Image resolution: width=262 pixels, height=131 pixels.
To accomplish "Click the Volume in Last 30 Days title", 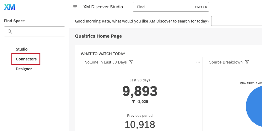I will 106,62.
